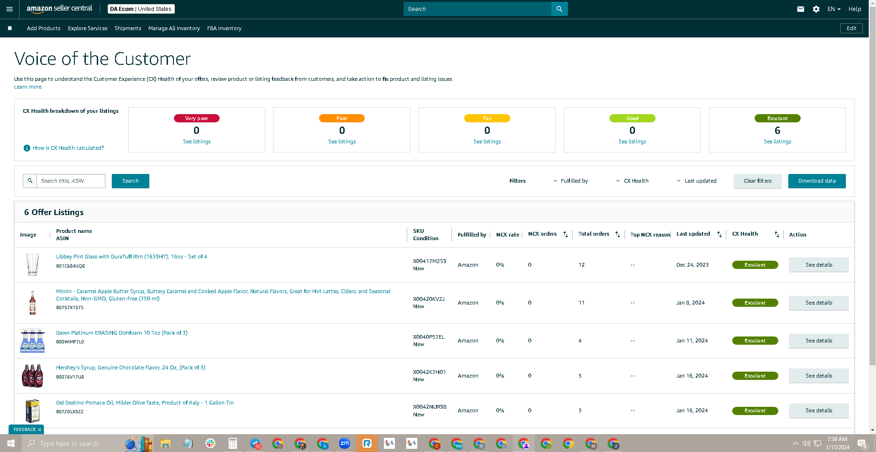The width and height of the screenshot is (876, 452).
Task: Open How is CX Health calculated? link
Action: pos(68,148)
